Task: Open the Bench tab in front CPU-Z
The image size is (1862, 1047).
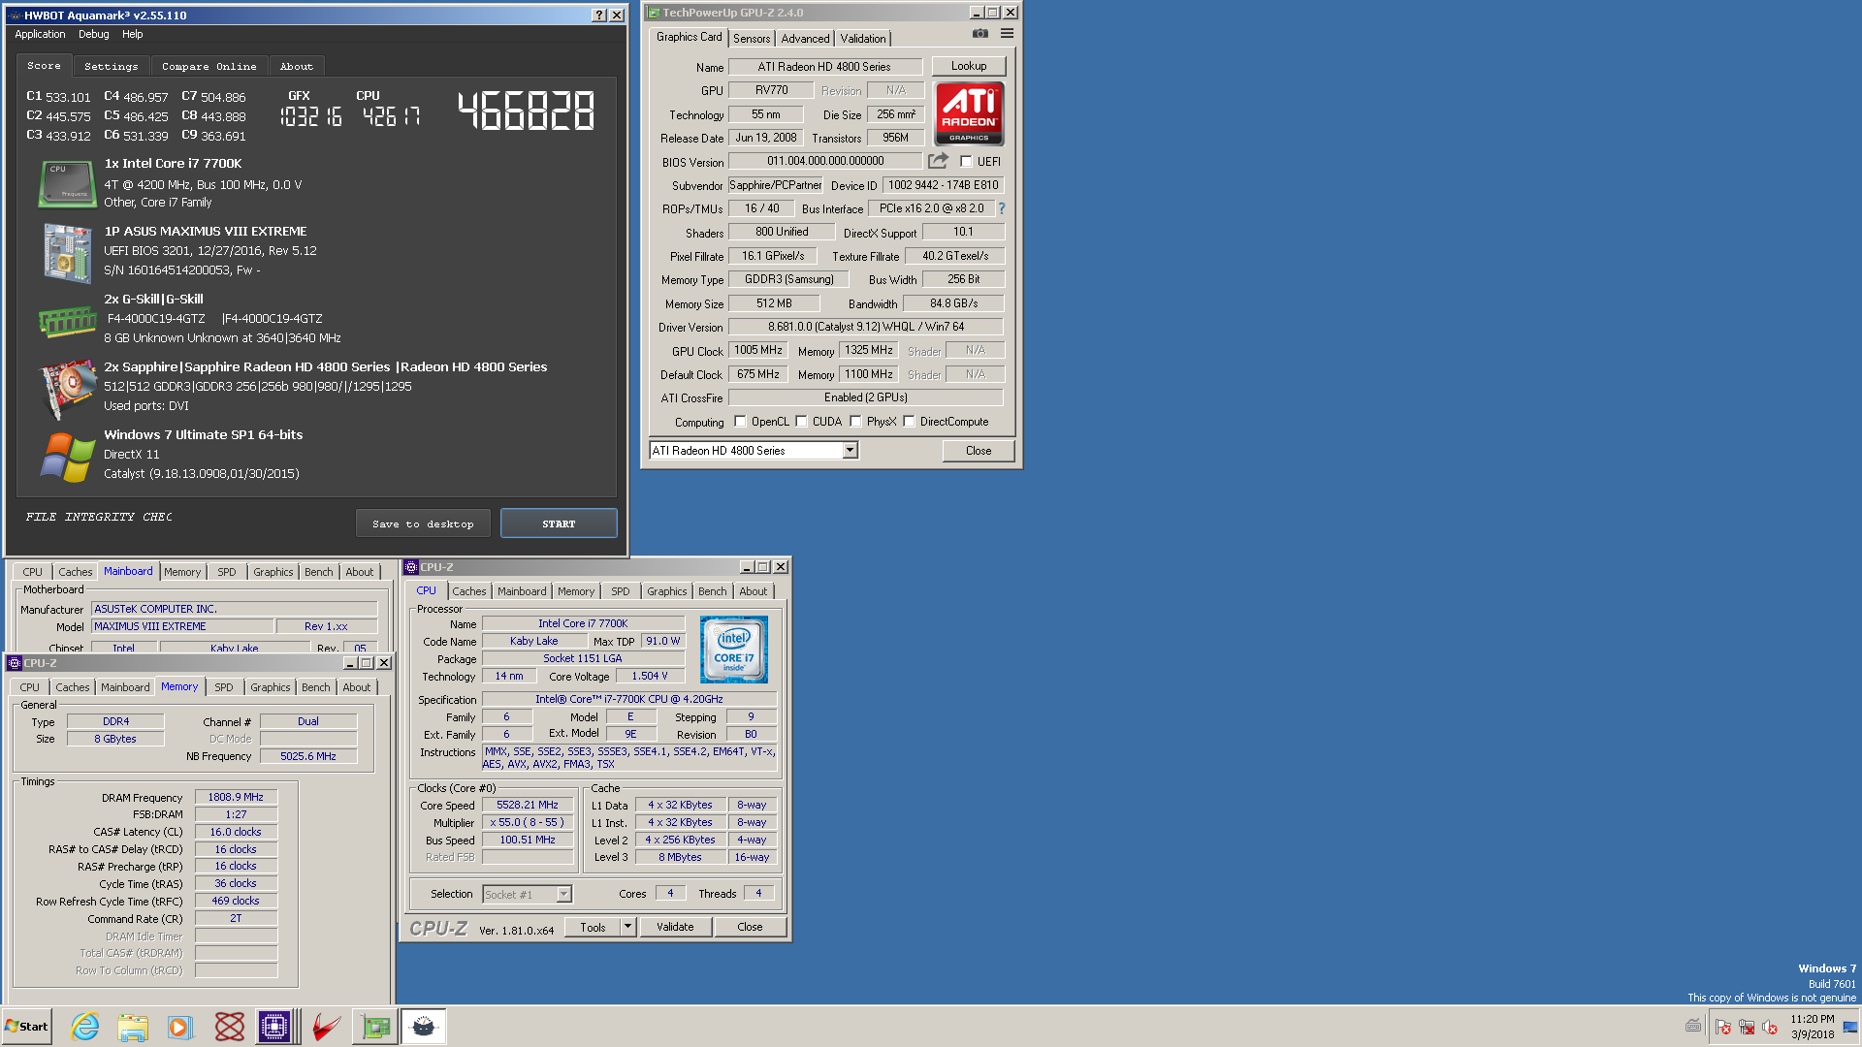Action: pos(712,591)
